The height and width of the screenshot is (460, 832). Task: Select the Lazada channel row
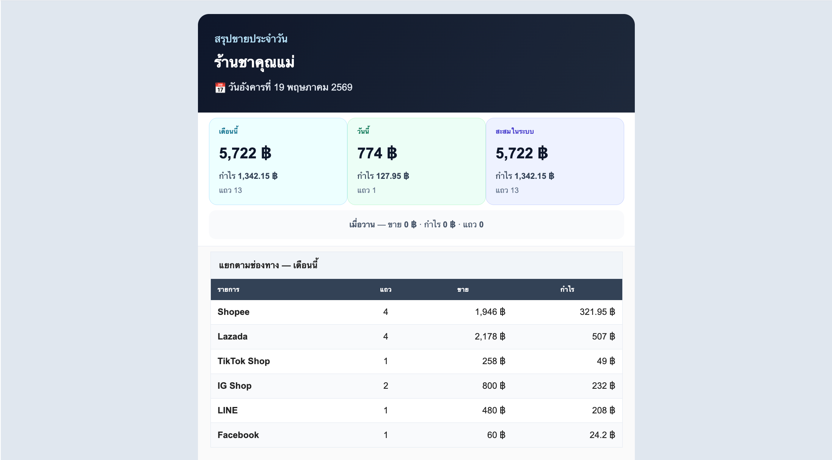(x=416, y=337)
